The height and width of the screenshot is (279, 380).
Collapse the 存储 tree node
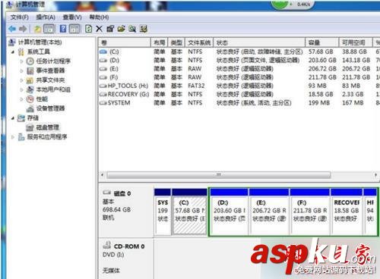pos(13,118)
